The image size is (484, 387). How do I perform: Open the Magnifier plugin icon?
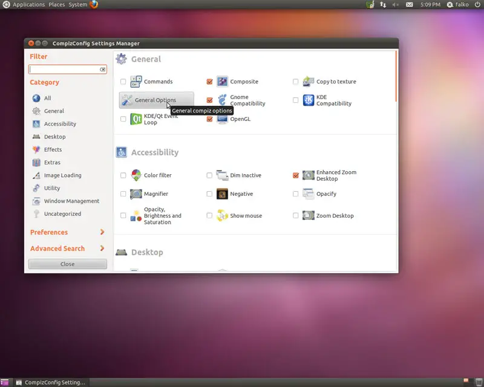coord(136,194)
